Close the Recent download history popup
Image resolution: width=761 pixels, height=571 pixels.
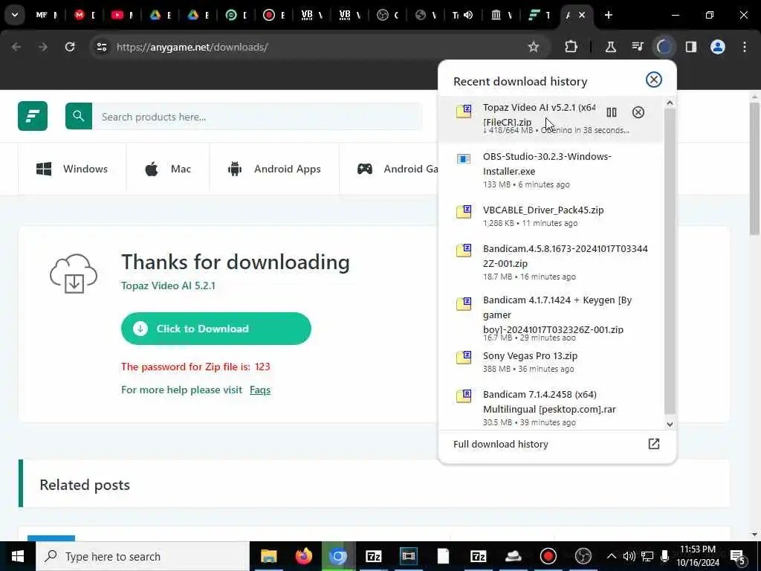coord(654,80)
